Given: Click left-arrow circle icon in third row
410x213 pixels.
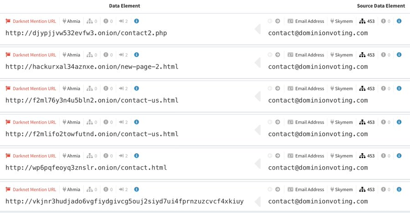Looking at the screenshot, I should click(x=270, y=89).
